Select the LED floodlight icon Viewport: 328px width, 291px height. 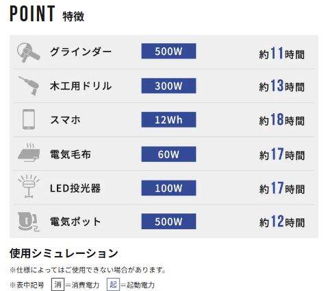tap(29, 186)
